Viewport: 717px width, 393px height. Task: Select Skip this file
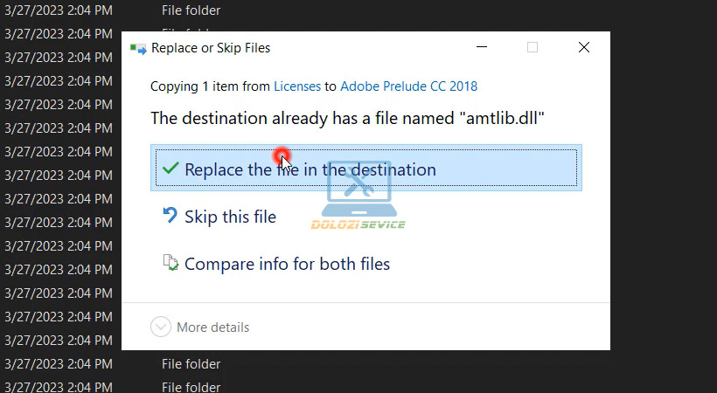pos(230,217)
